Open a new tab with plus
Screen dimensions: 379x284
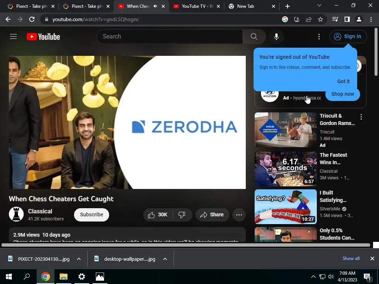[287, 6]
